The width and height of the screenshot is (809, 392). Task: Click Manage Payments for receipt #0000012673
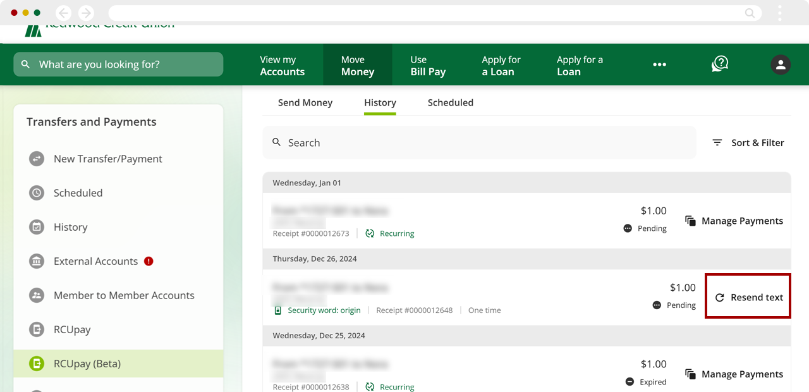(734, 221)
